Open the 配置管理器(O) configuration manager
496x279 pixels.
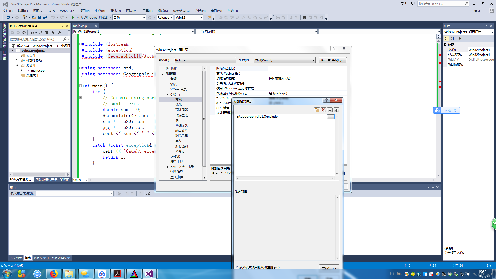click(332, 60)
